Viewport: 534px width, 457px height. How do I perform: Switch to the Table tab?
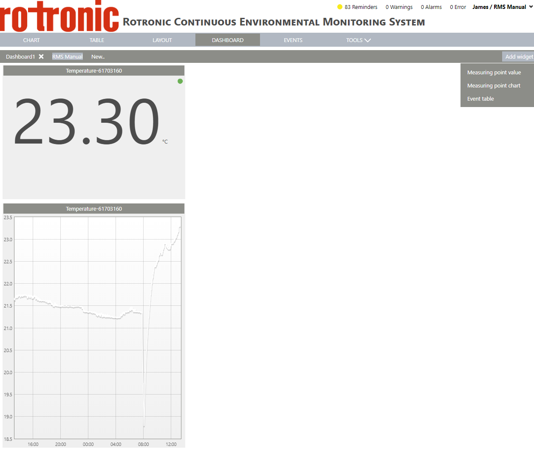(x=97, y=40)
